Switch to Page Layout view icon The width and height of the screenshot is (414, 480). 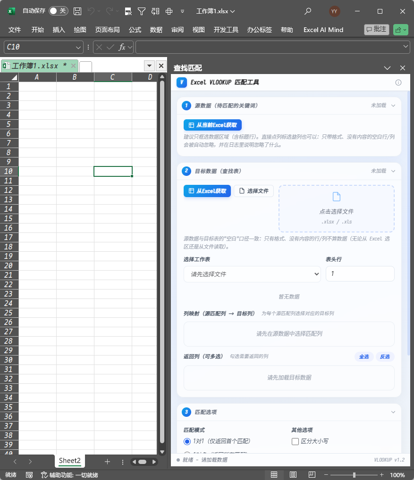point(293,475)
